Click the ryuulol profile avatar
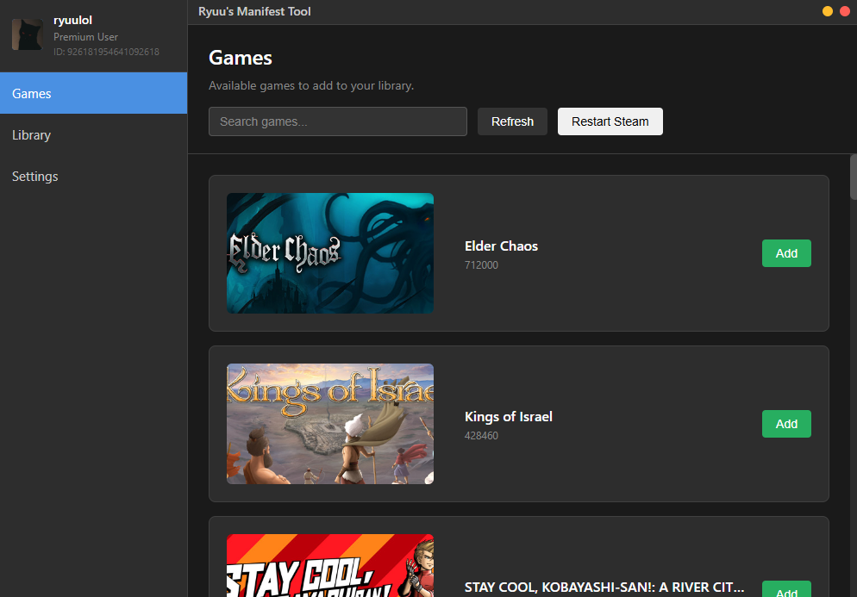Viewport: 857px width, 597px height. click(x=27, y=34)
